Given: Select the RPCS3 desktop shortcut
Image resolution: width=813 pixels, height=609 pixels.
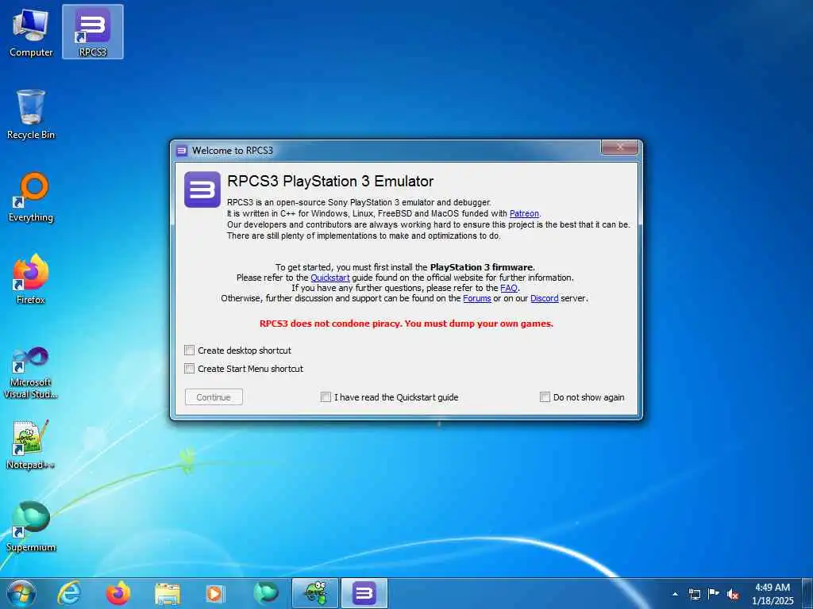Looking at the screenshot, I should pyautogui.click(x=92, y=32).
